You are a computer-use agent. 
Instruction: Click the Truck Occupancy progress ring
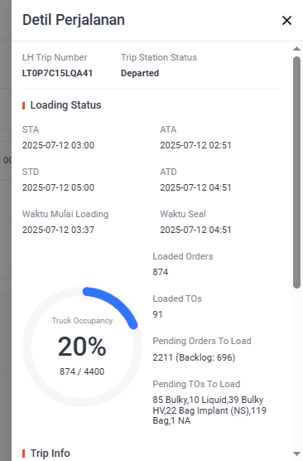82,347
